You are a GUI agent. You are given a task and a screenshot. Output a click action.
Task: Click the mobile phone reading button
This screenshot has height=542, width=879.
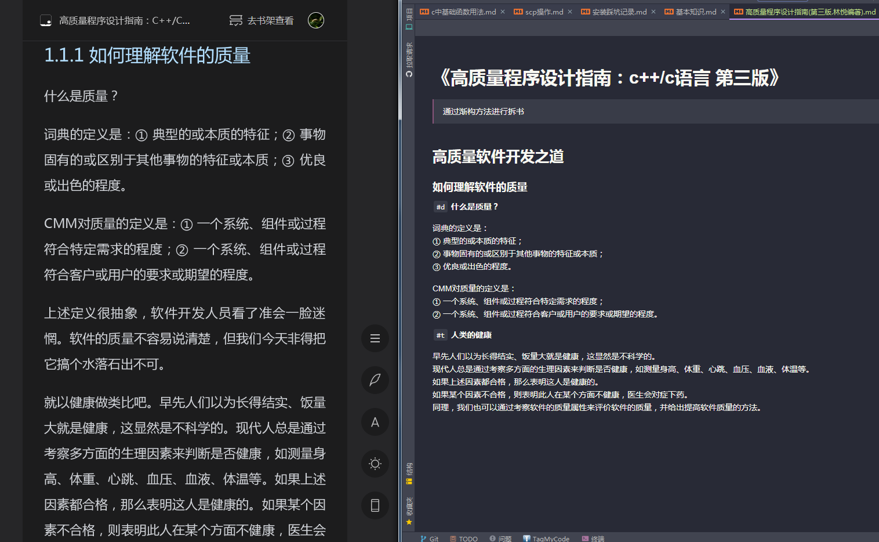375,505
